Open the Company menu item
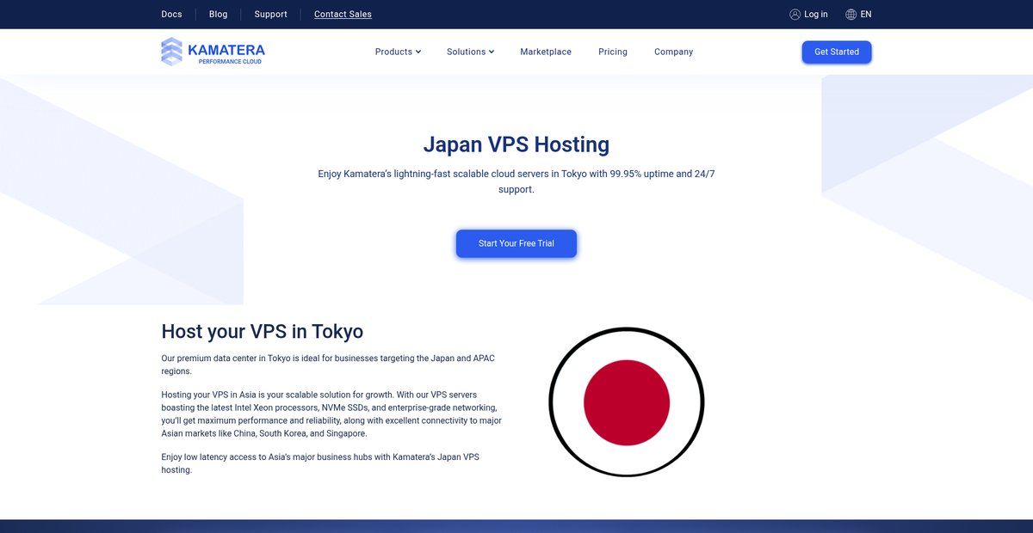 673,52
